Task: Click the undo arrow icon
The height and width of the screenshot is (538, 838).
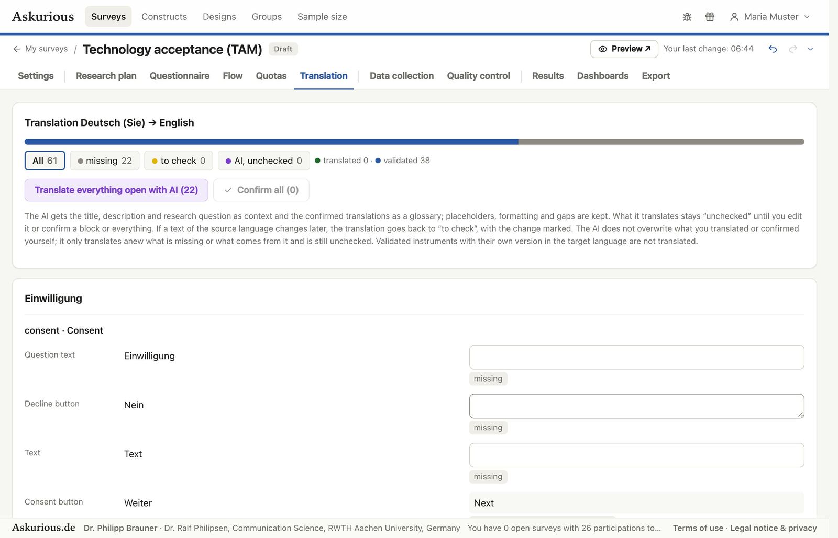Action: [x=773, y=49]
